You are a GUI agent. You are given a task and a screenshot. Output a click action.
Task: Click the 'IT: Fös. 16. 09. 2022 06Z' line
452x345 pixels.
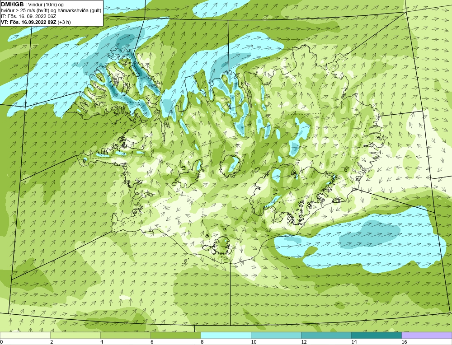pyautogui.click(x=28, y=16)
